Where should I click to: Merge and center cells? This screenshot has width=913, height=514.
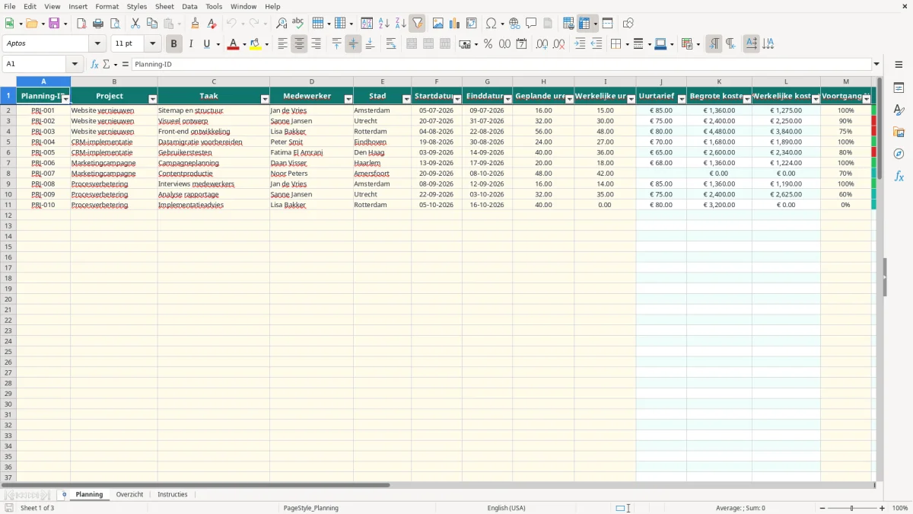tap(412, 44)
